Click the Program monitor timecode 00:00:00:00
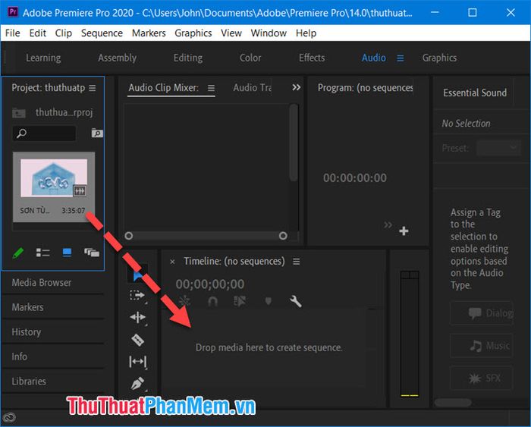Viewport: 531px width, 427px height. 354,178
